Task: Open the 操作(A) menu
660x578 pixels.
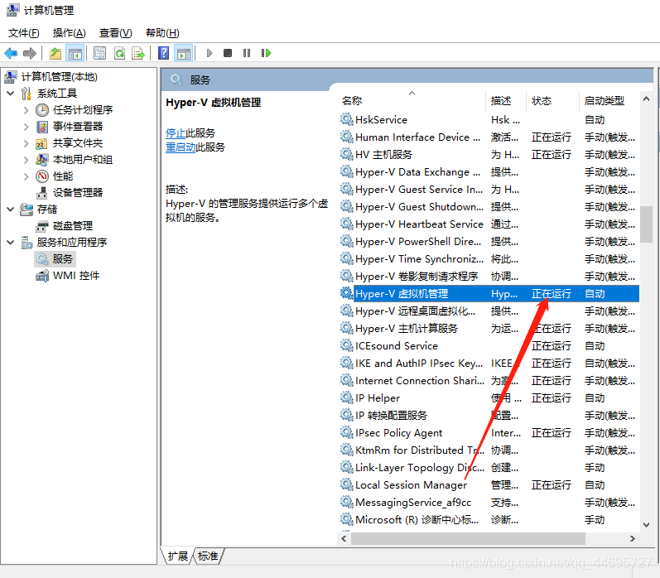Action: click(69, 33)
